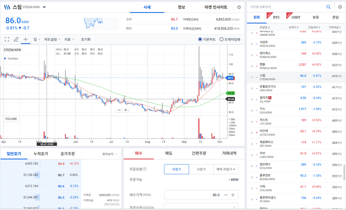Sort list by 거래대금 column
This screenshot has height=210, width=346.
334,27
